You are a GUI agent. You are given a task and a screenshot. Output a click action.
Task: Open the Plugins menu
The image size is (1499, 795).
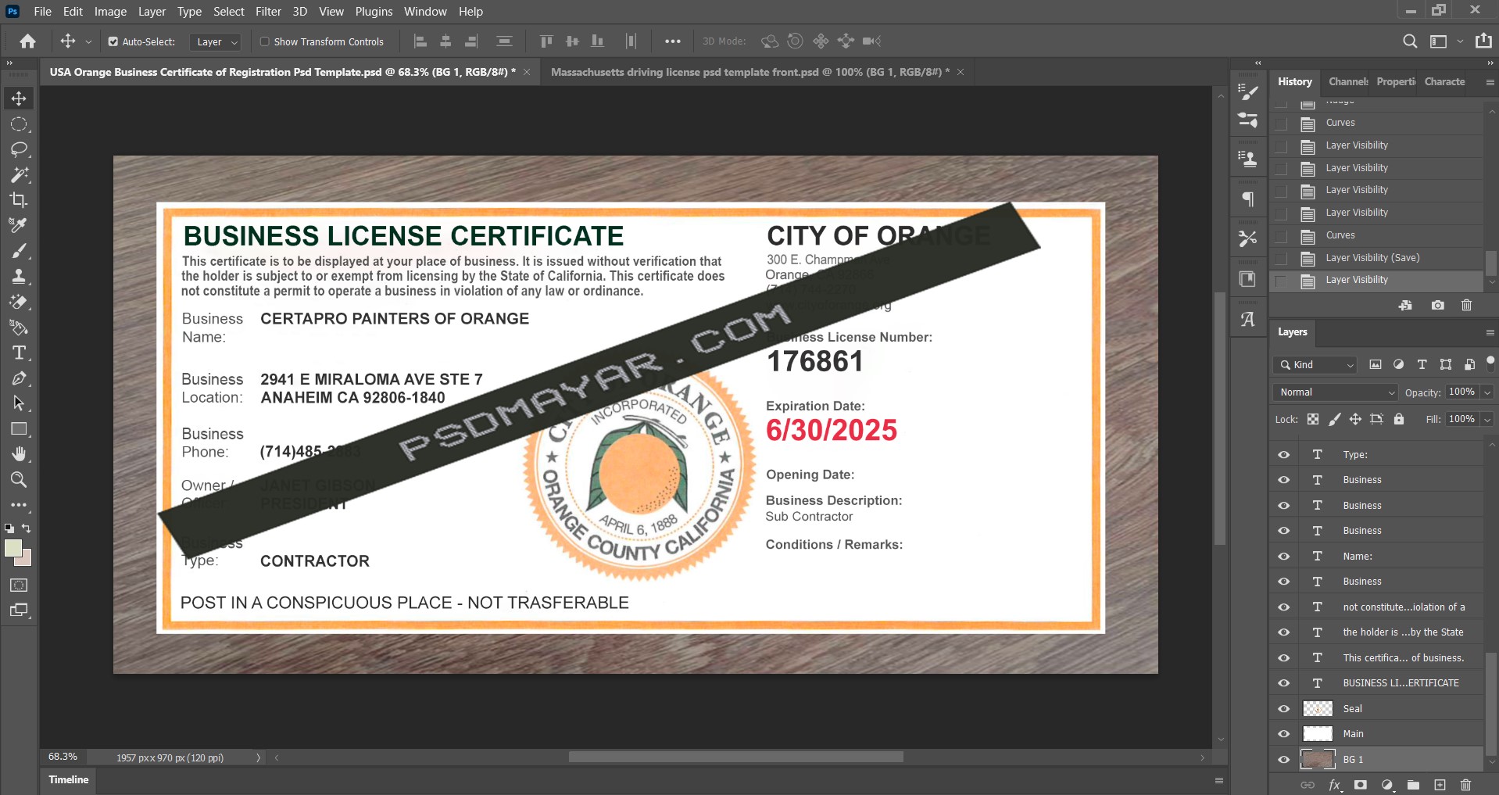(374, 12)
